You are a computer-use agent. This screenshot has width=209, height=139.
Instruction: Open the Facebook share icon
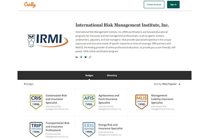81,57
